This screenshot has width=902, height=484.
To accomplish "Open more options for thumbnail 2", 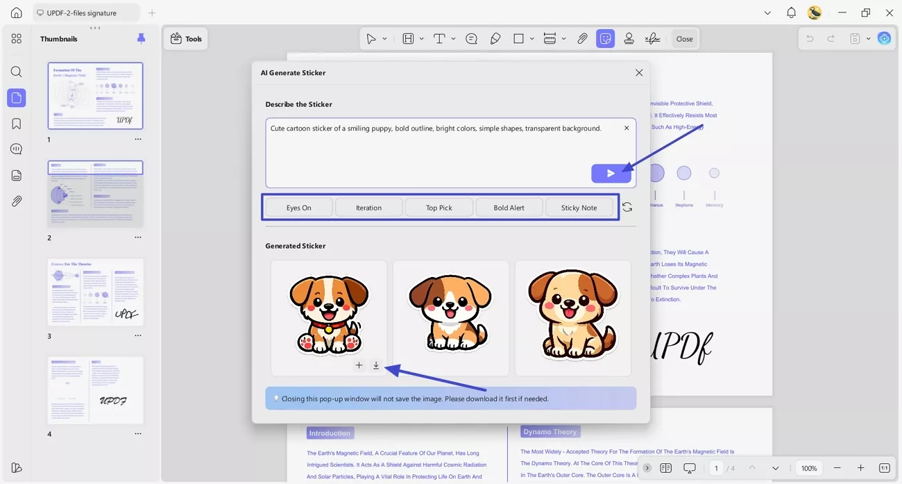I will [x=138, y=237].
